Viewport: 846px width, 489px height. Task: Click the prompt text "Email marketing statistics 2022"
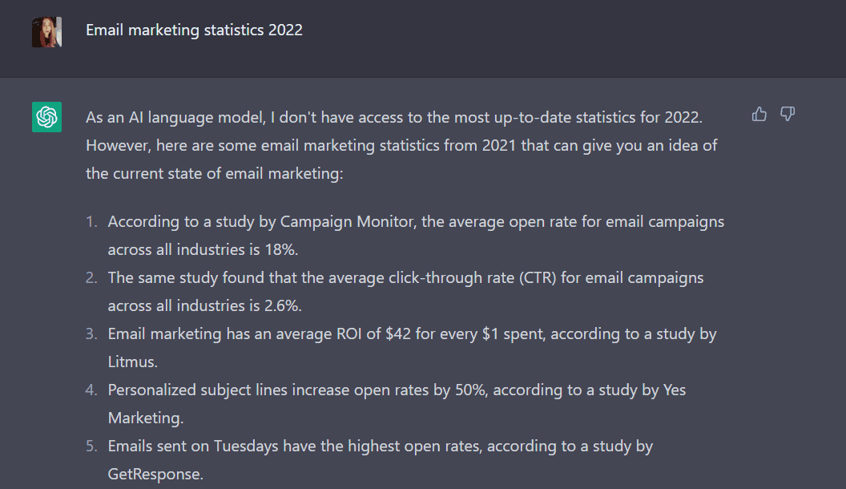194,30
